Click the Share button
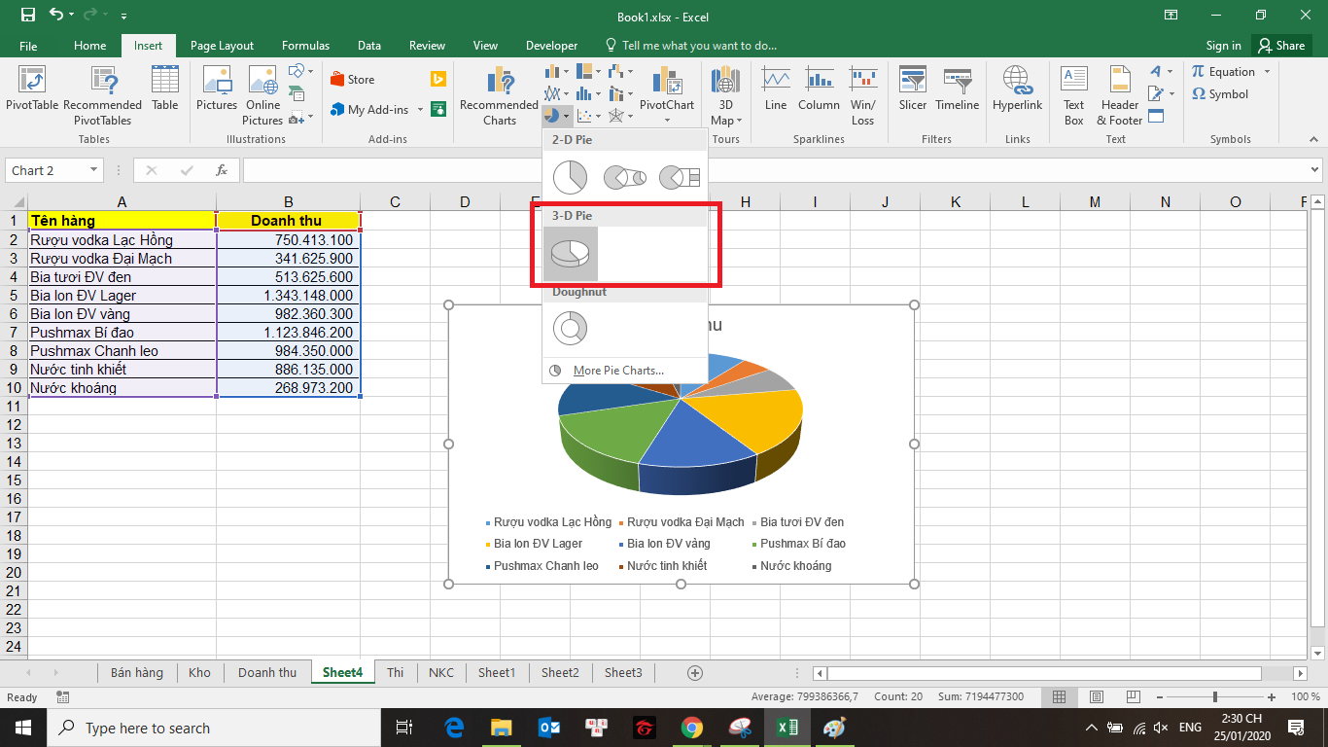This screenshot has width=1328, height=747. point(1280,46)
